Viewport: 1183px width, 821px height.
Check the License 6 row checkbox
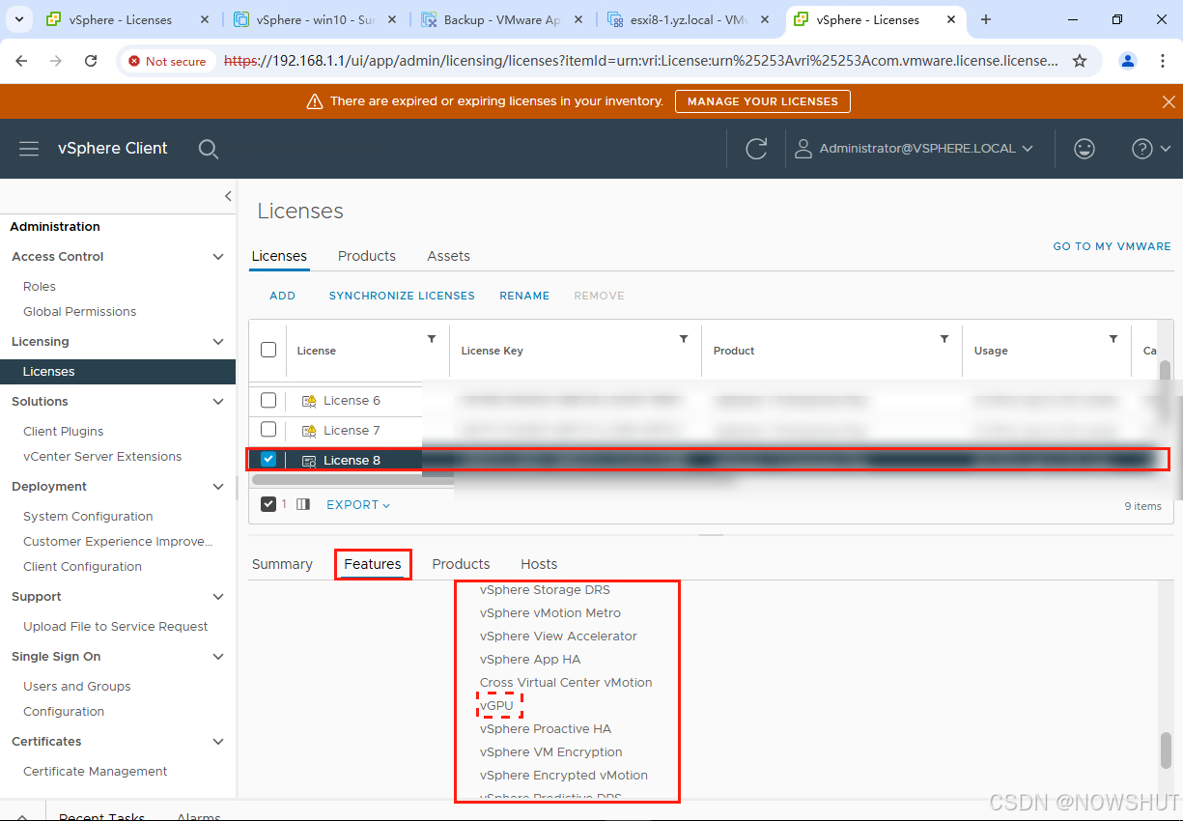[x=268, y=400]
